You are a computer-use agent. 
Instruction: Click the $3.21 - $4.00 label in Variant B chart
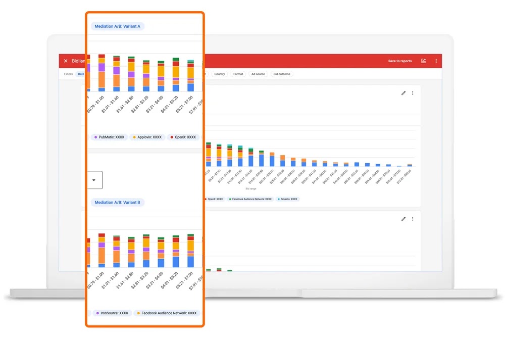[x=155, y=280]
